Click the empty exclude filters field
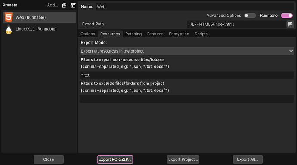 [x=187, y=99]
